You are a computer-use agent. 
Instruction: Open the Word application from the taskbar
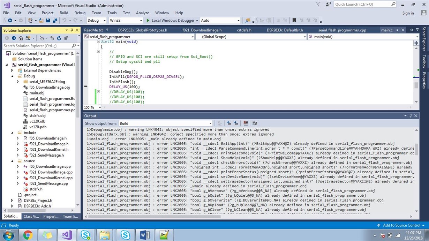click(x=144, y=234)
